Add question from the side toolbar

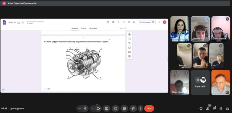pyautogui.click(x=130, y=35)
